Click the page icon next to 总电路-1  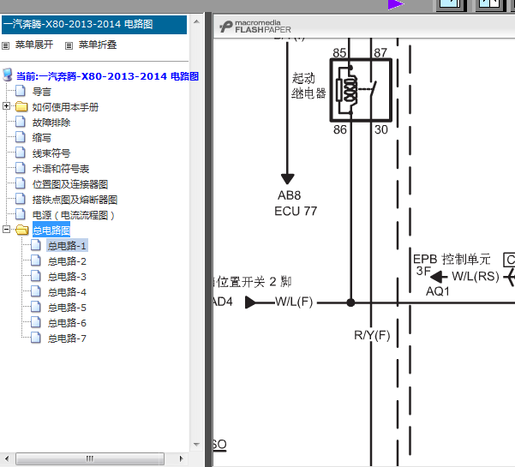coord(36,245)
